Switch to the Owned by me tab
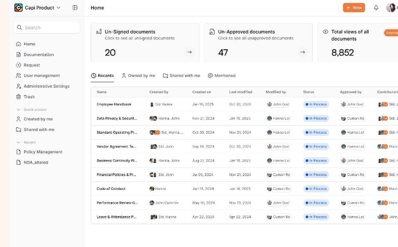This screenshot has height=247, width=398. point(139,75)
